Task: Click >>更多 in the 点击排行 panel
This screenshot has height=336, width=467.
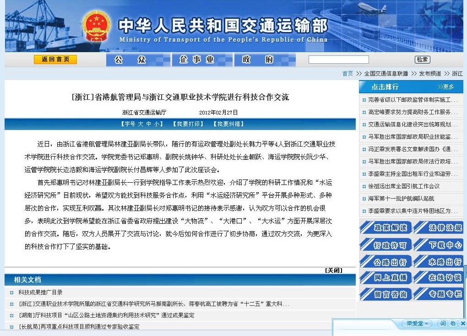Action: click(446, 87)
